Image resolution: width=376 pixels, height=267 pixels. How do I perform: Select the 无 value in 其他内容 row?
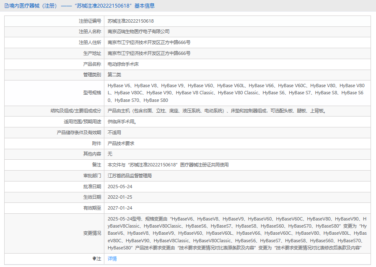(110, 154)
